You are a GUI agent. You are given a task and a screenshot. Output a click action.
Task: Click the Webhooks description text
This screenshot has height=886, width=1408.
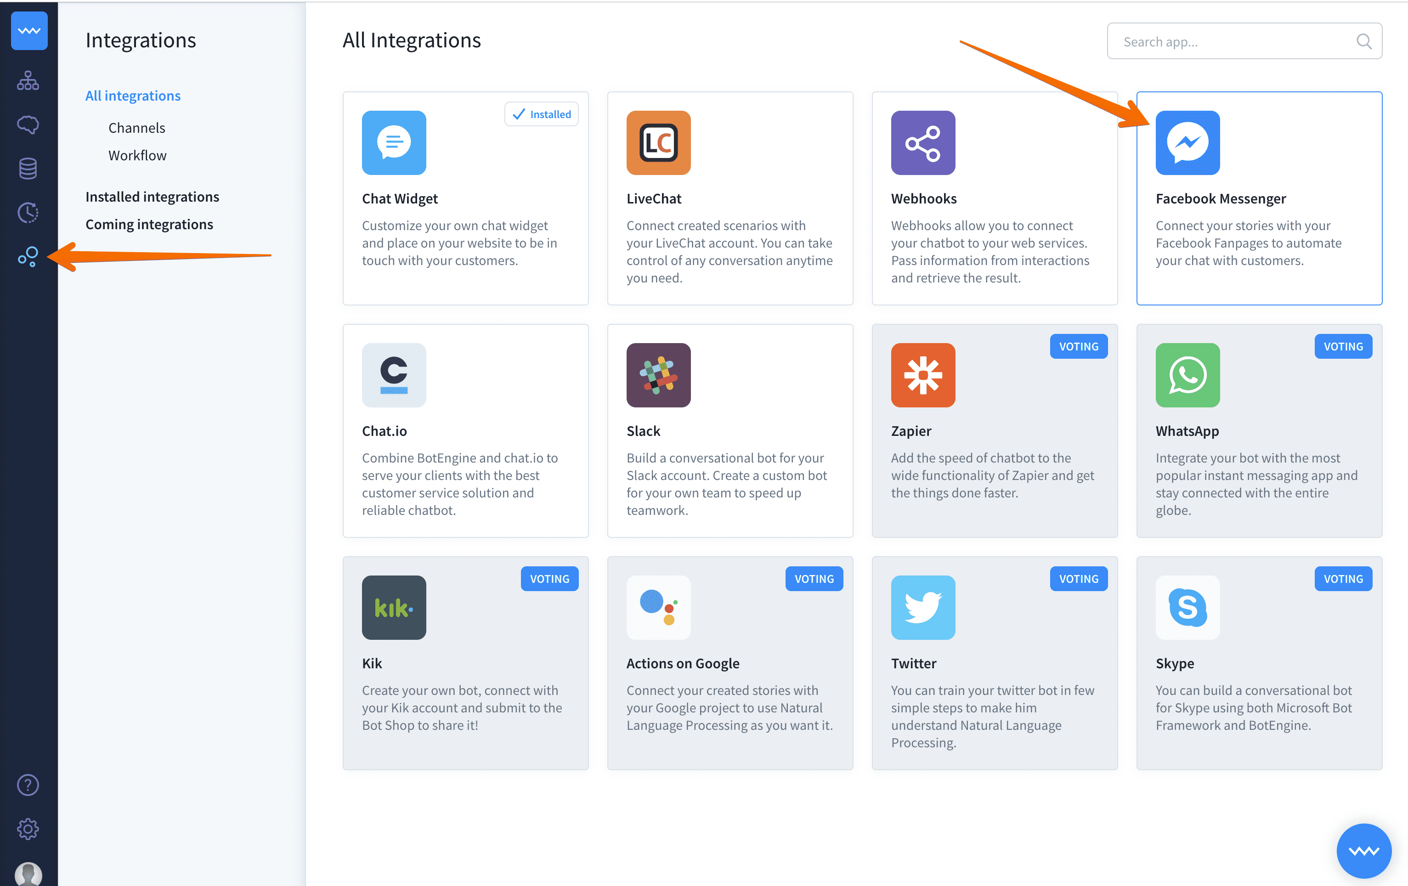[990, 252]
